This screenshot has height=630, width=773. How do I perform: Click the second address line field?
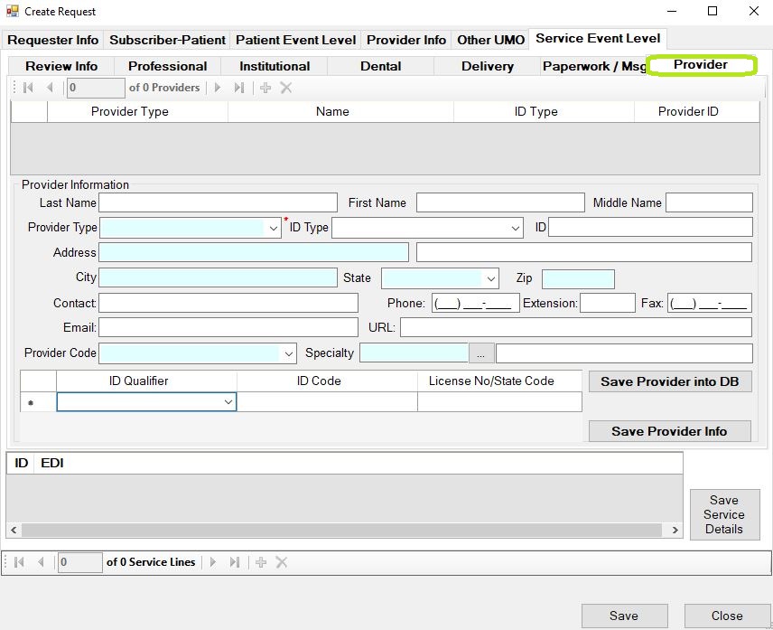584,252
